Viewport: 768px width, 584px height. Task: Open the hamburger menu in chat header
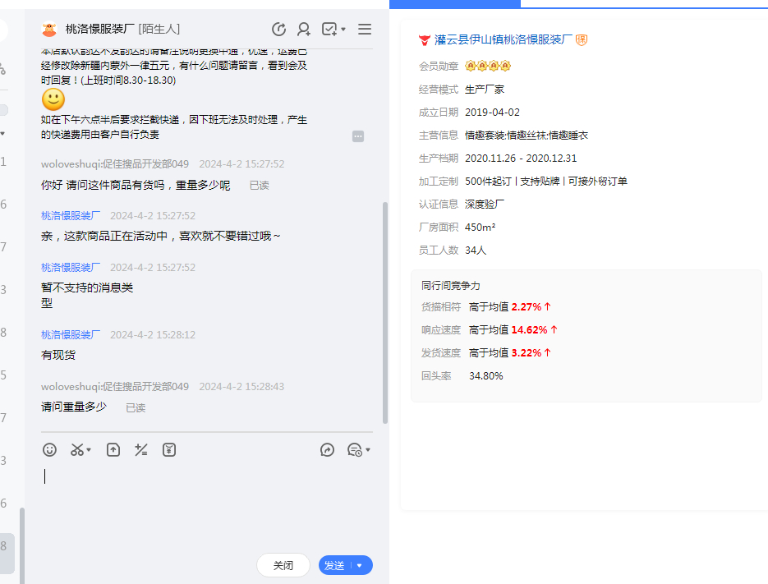365,30
